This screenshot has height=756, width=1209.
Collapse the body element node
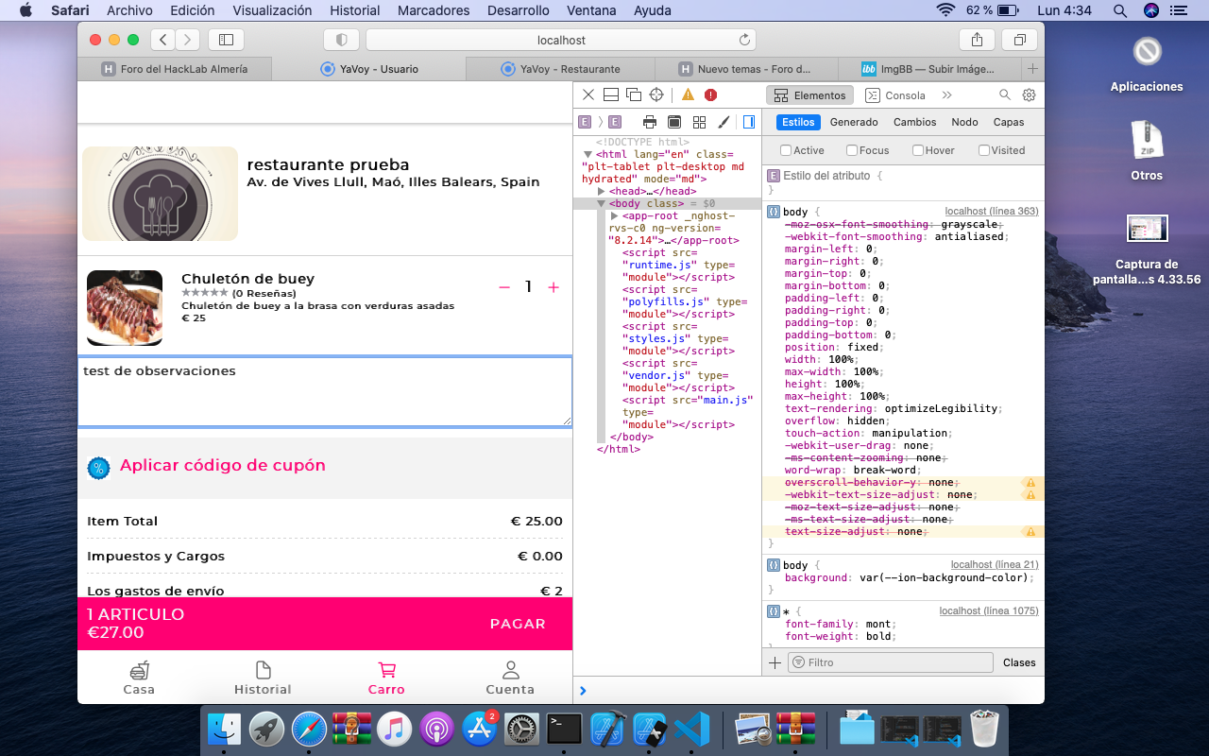pos(602,203)
